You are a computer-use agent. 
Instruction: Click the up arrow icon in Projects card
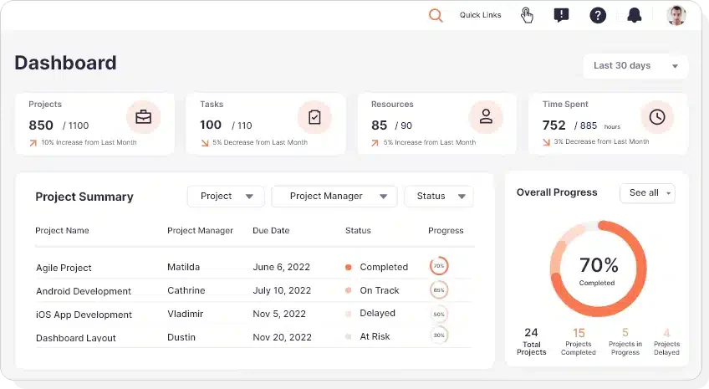tap(33, 143)
